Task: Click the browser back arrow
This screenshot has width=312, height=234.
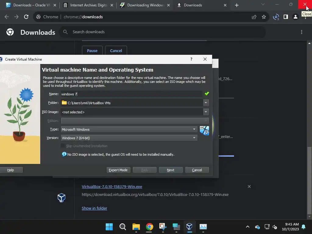Action: (7, 17)
